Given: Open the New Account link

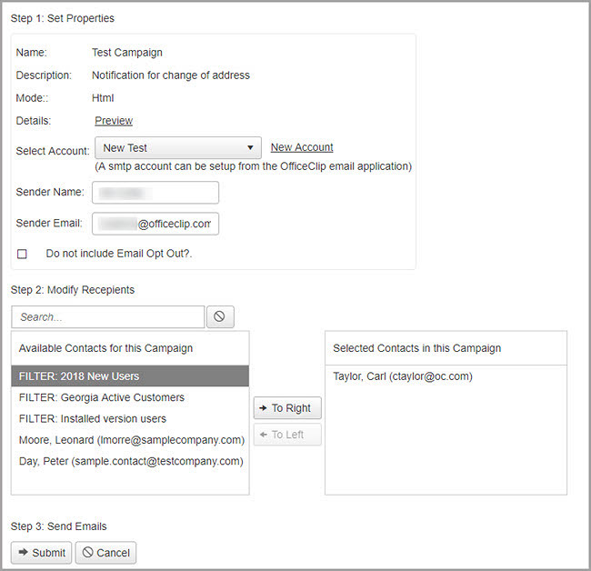Looking at the screenshot, I should 302,147.
